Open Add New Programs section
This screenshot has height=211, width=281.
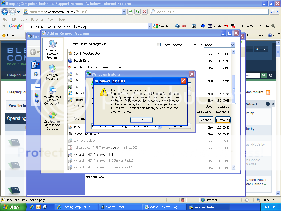point(52,73)
